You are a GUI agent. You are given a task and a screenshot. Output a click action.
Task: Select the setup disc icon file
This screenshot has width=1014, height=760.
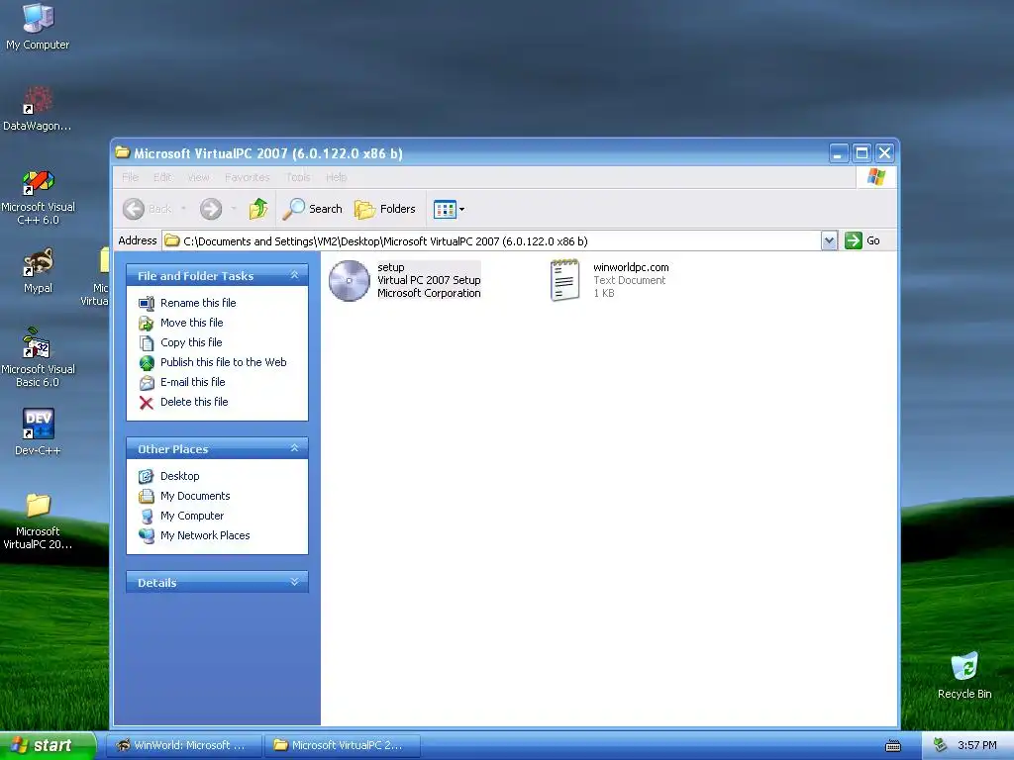click(350, 280)
